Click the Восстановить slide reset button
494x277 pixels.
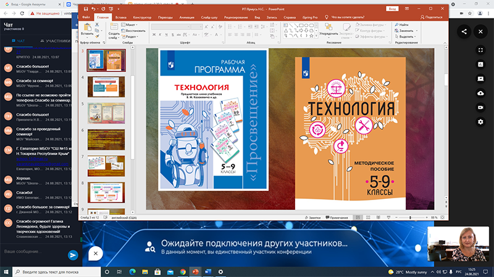pyautogui.click(x=133, y=31)
